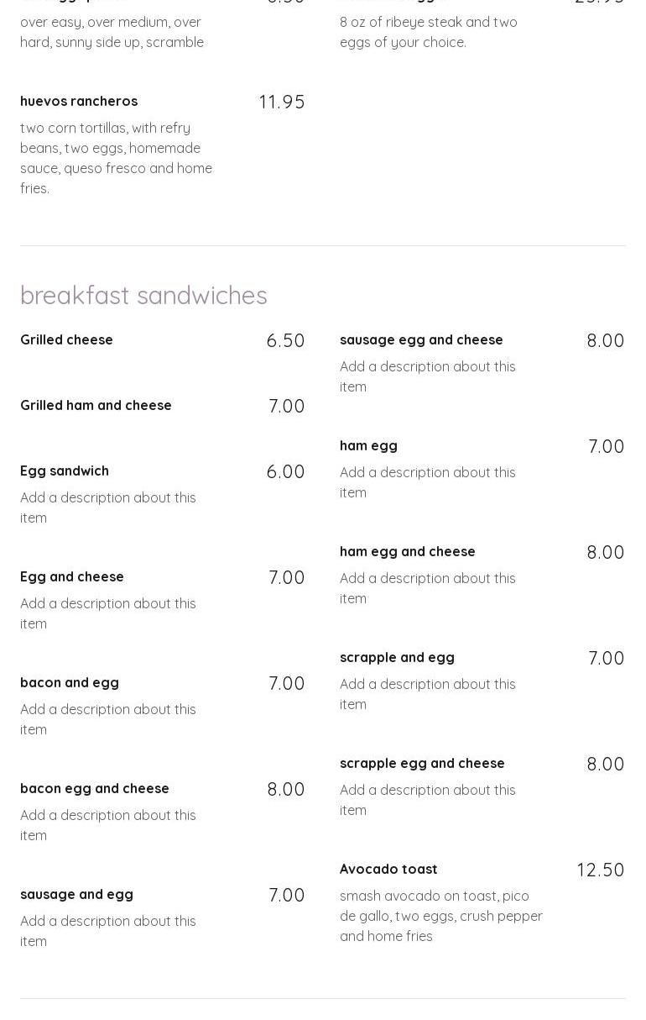Click the Egg sandwich item title

tap(65, 471)
